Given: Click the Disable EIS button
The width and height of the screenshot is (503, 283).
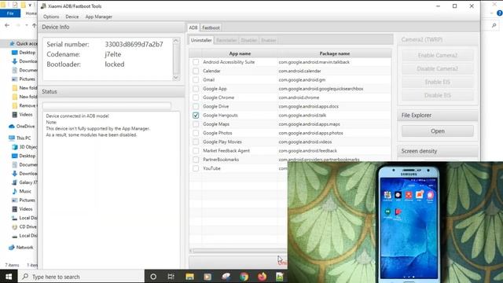Looking at the screenshot, I should pos(438,95).
